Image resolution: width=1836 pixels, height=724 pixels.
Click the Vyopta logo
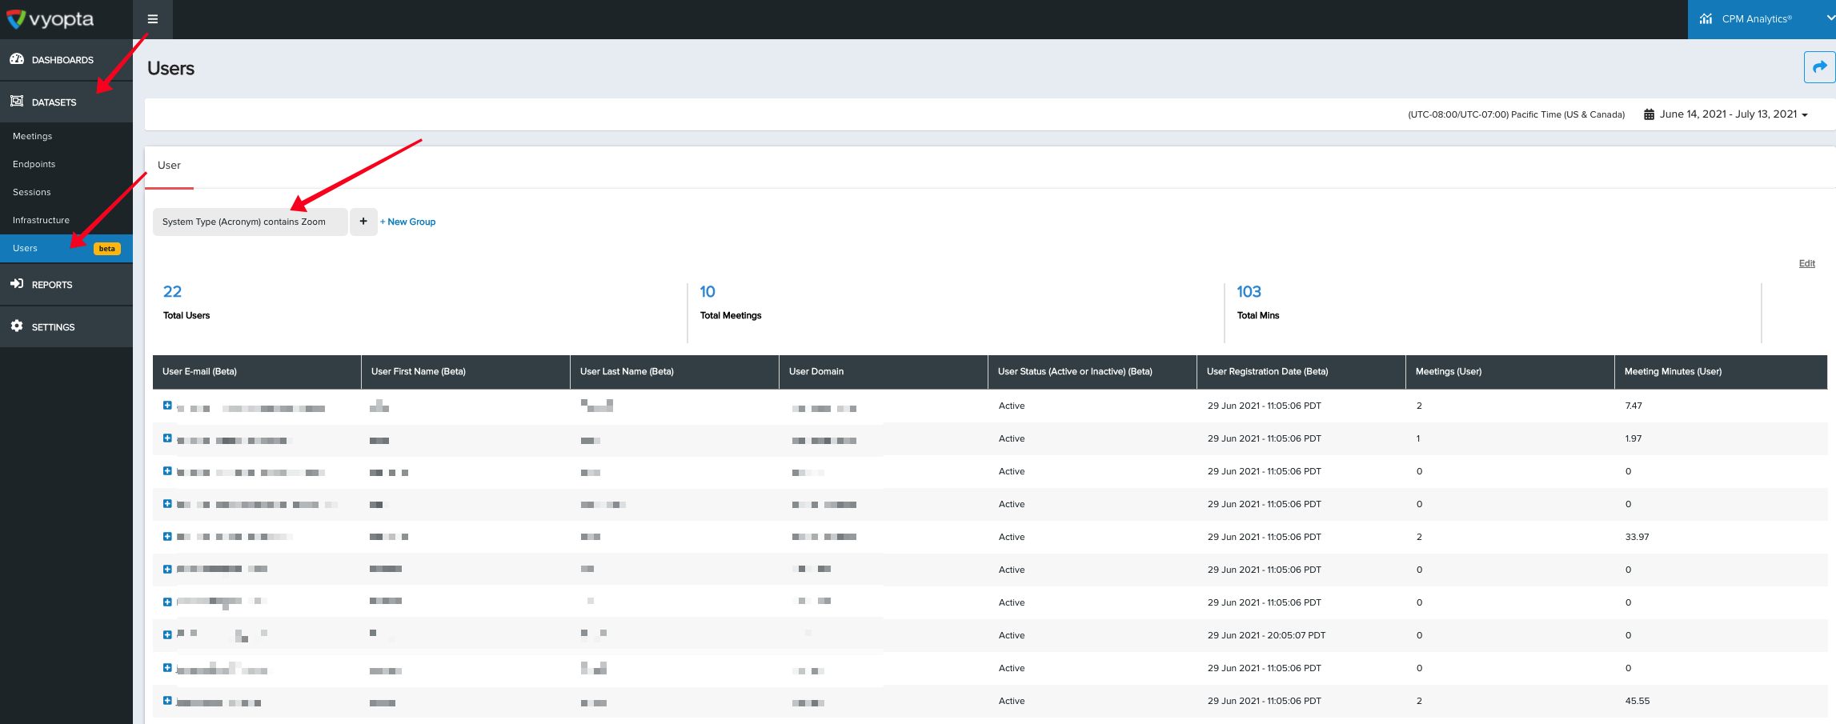tap(50, 19)
